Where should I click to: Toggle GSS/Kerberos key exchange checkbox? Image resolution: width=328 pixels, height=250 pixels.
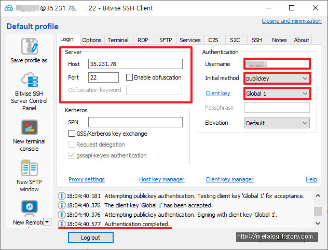[x=72, y=134]
